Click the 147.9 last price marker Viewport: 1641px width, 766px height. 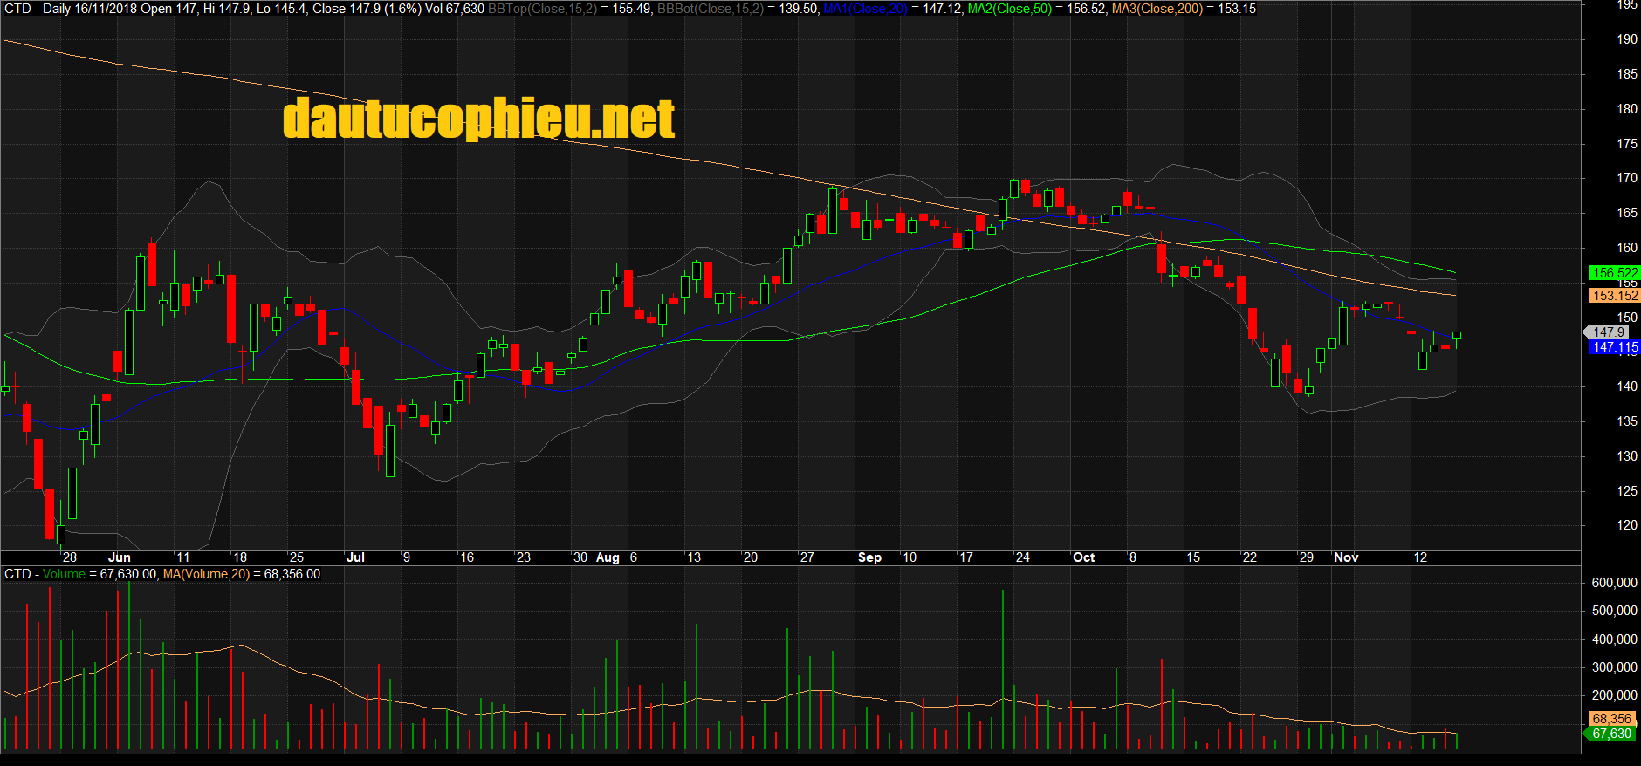click(1607, 332)
